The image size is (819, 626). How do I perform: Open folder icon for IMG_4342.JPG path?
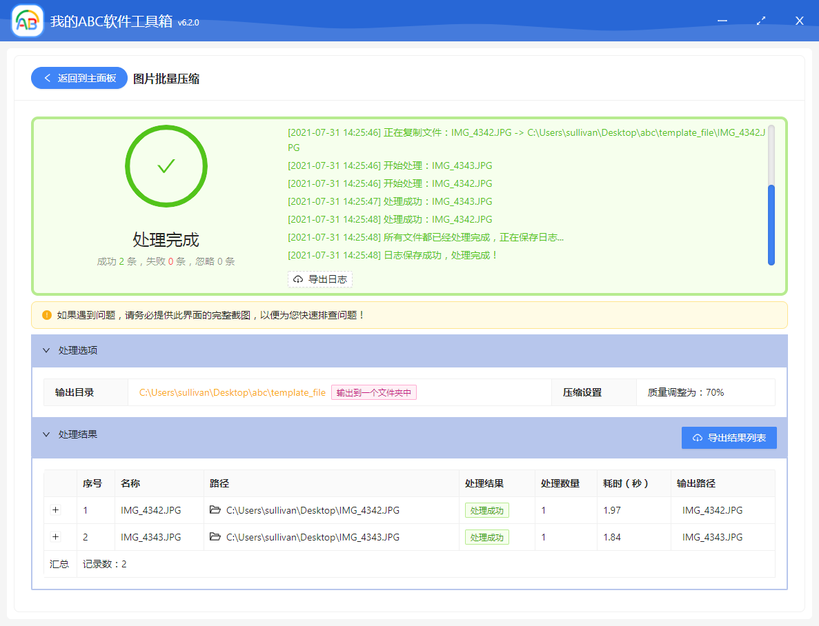215,510
